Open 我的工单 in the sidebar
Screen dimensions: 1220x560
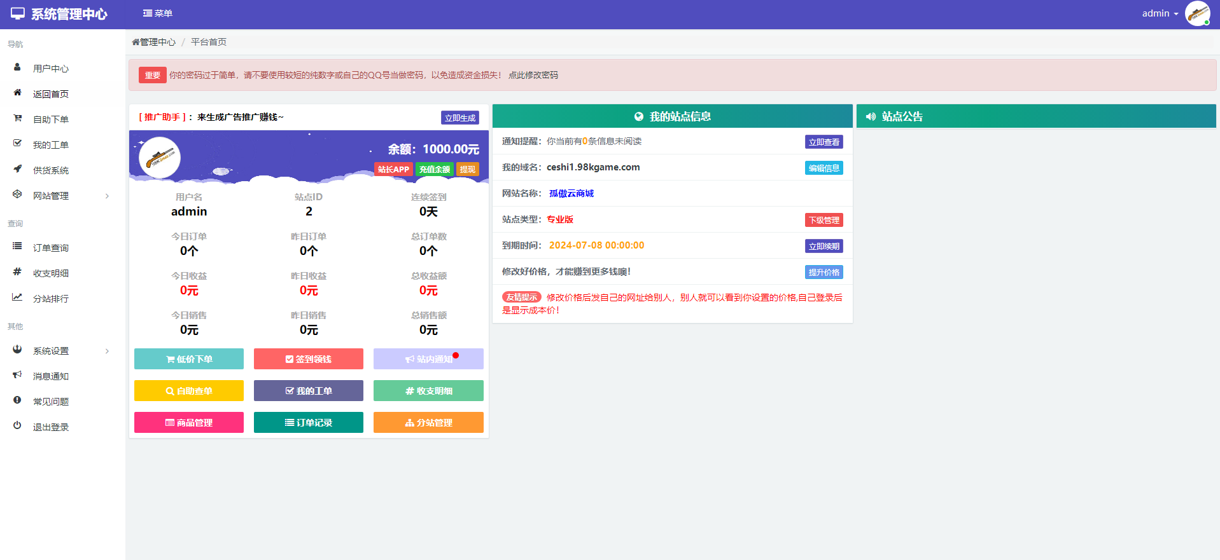tap(51, 145)
